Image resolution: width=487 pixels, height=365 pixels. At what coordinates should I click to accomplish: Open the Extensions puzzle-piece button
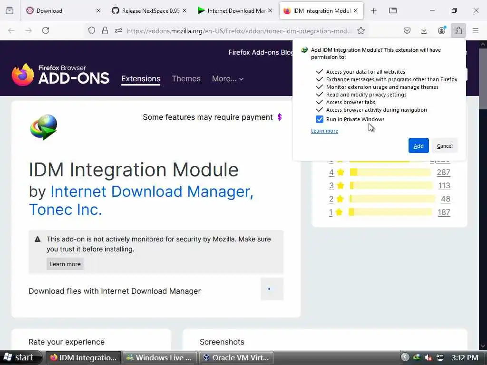coord(458,30)
